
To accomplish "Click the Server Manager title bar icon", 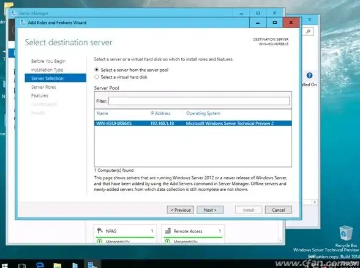I will [13, 13].
